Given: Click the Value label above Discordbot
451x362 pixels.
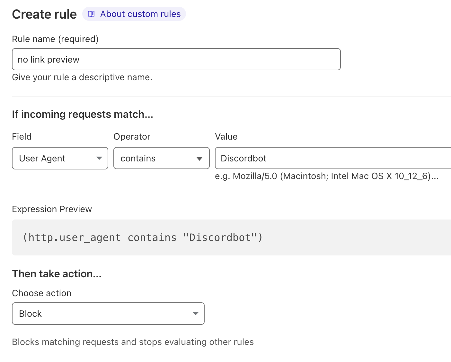Looking at the screenshot, I should pos(226,137).
